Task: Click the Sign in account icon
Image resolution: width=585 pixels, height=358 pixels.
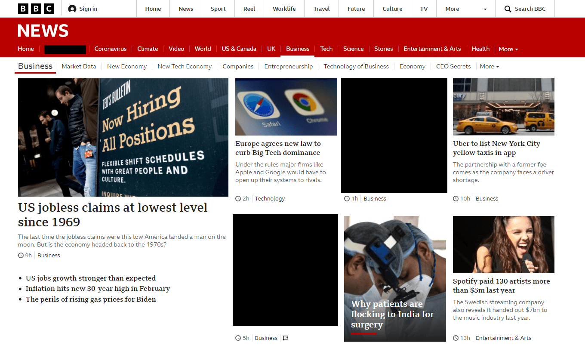Action: point(72,9)
